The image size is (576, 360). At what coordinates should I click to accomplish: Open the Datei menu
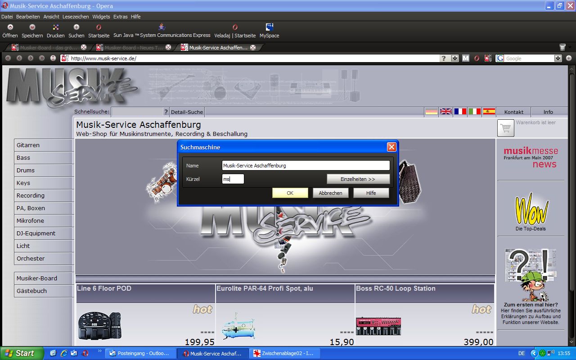click(x=7, y=17)
